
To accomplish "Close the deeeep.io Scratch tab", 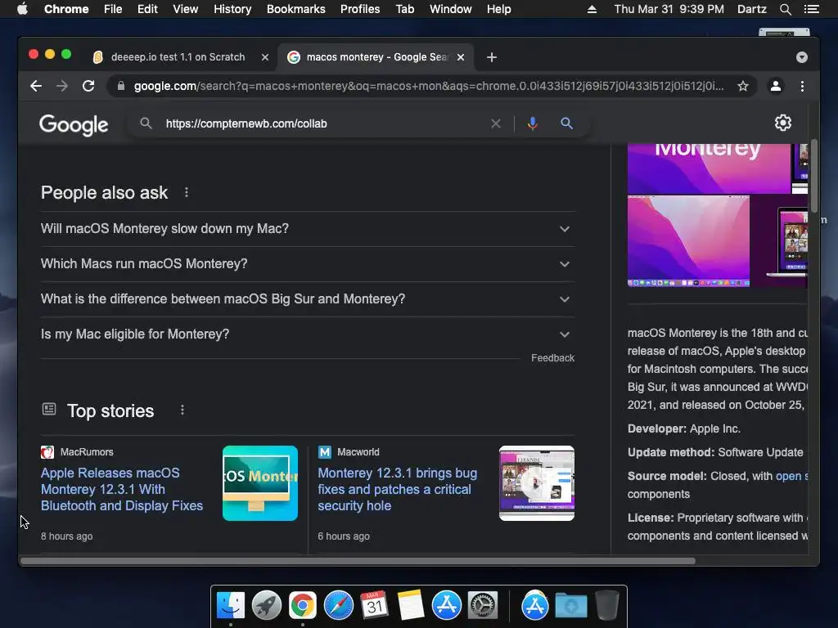I will [x=265, y=57].
